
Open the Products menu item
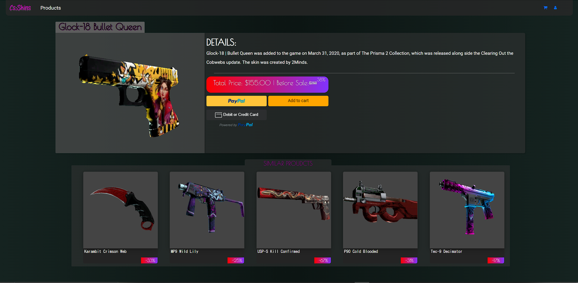(x=50, y=8)
